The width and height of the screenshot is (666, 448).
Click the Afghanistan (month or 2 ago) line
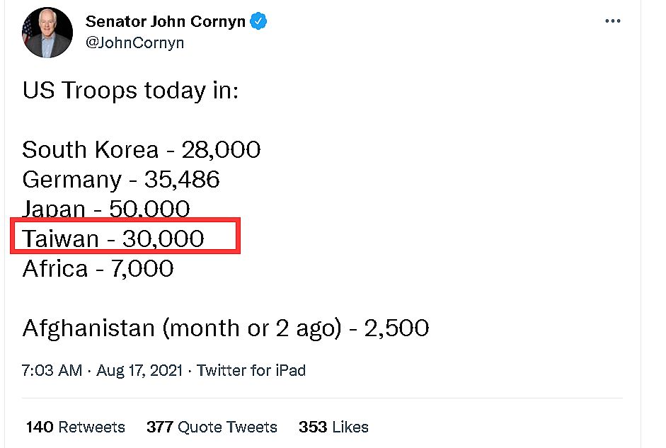[226, 328]
